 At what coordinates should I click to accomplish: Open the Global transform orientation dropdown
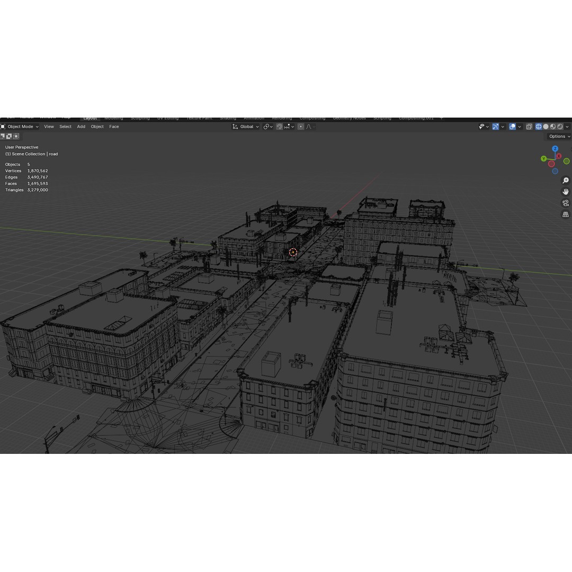click(246, 127)
